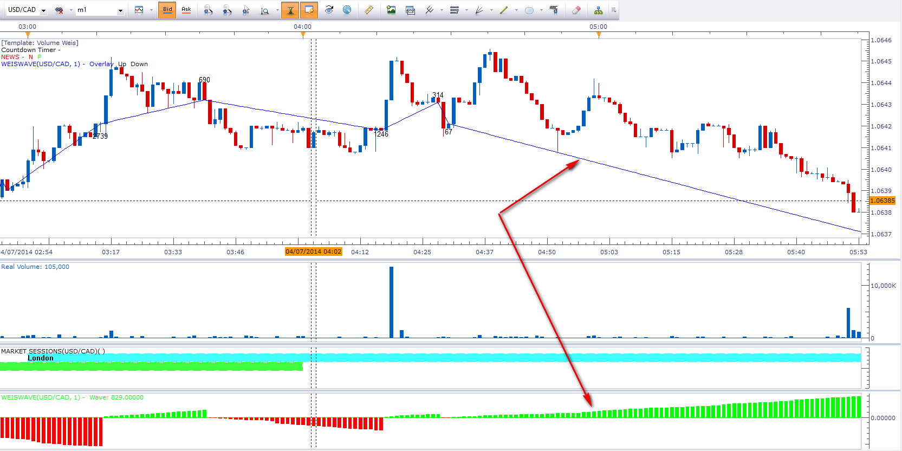
Task: Click the wave volume number 2739
Action: [100, 136]
